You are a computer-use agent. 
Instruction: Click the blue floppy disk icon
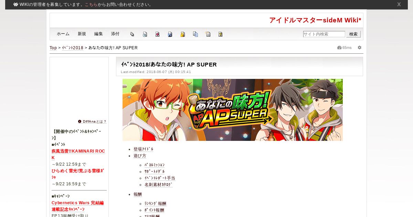tap(170, 34)
